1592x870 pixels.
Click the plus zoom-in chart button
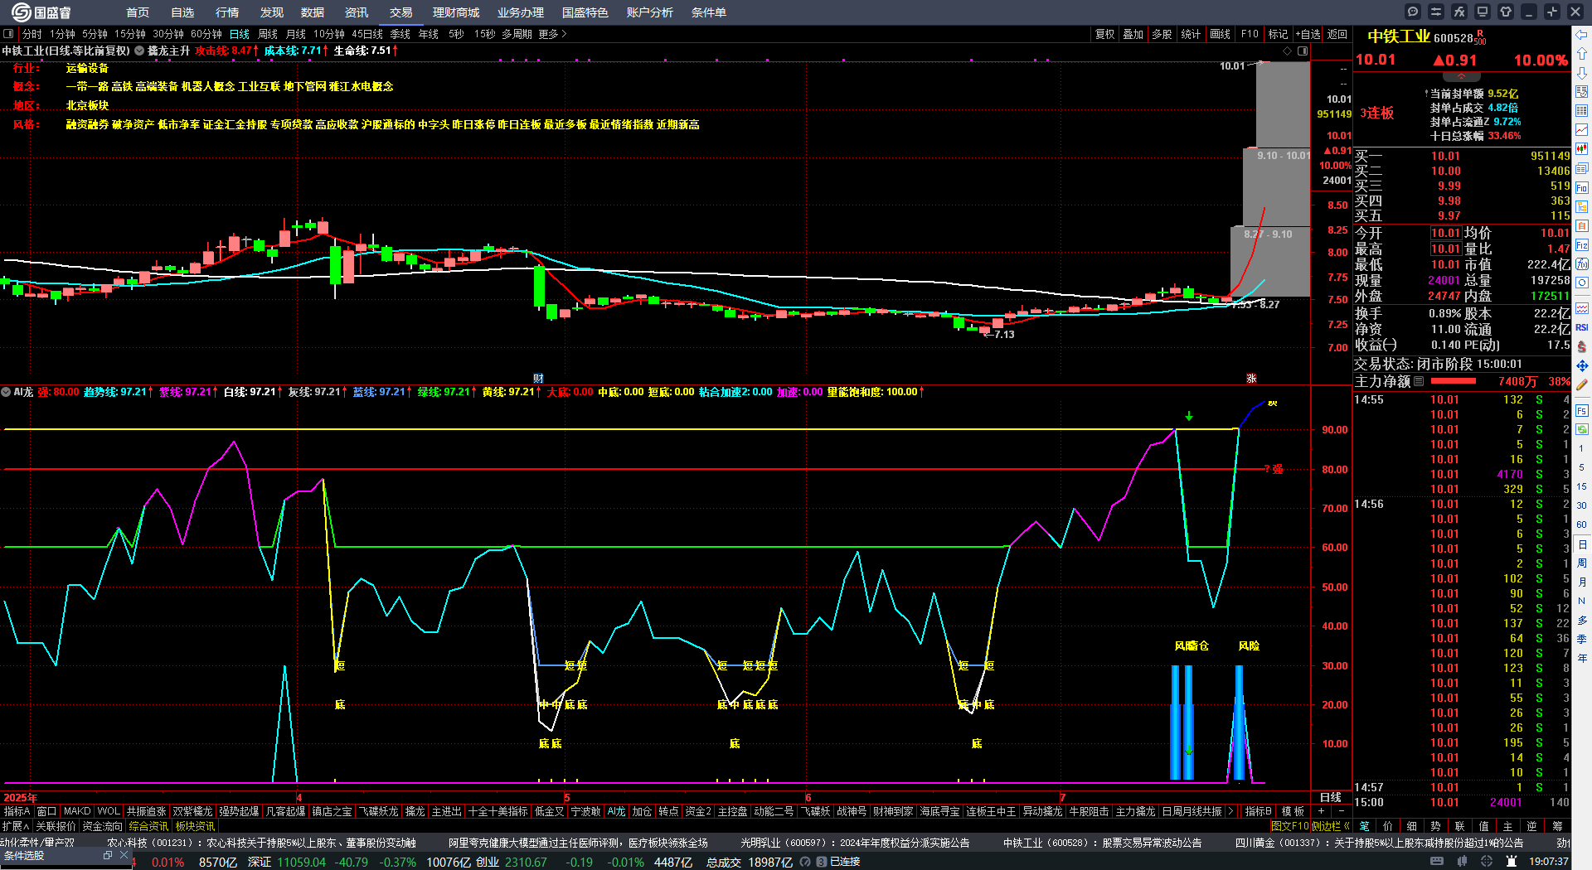click(x=1322, y=811)
